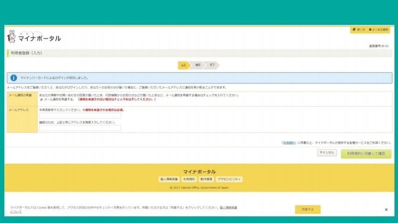Select the 確認 step in progress bar
398x223 pixels.
[x=198, y=65]
